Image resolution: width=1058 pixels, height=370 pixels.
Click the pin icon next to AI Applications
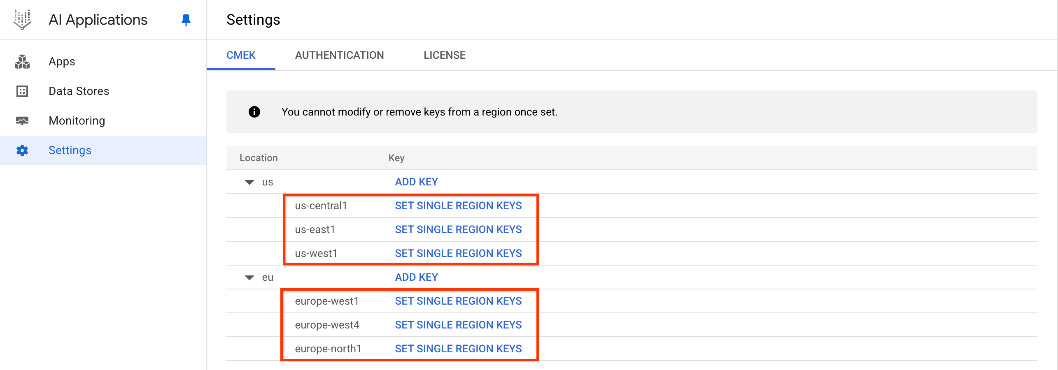tap(186, 19)
